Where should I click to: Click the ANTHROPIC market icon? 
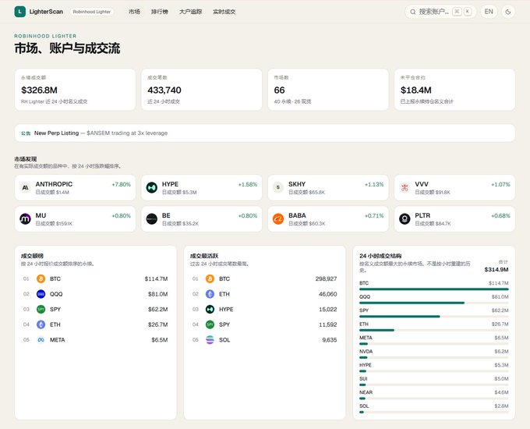(x=26, y=187)
